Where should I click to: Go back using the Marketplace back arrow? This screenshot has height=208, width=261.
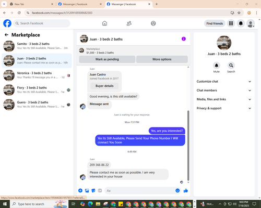pos(7,35)
